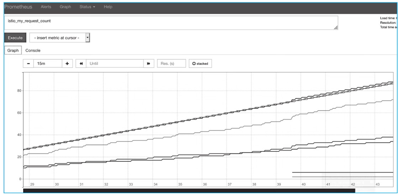Open the Help link in navbar
Image resolution: width=401 pixels, height=195 pixels.
click(108, 7)
